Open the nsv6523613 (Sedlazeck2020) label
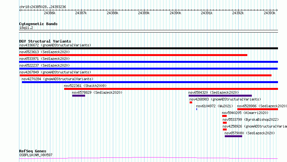Viewport: 287px width, 162px height. point(45,52)
